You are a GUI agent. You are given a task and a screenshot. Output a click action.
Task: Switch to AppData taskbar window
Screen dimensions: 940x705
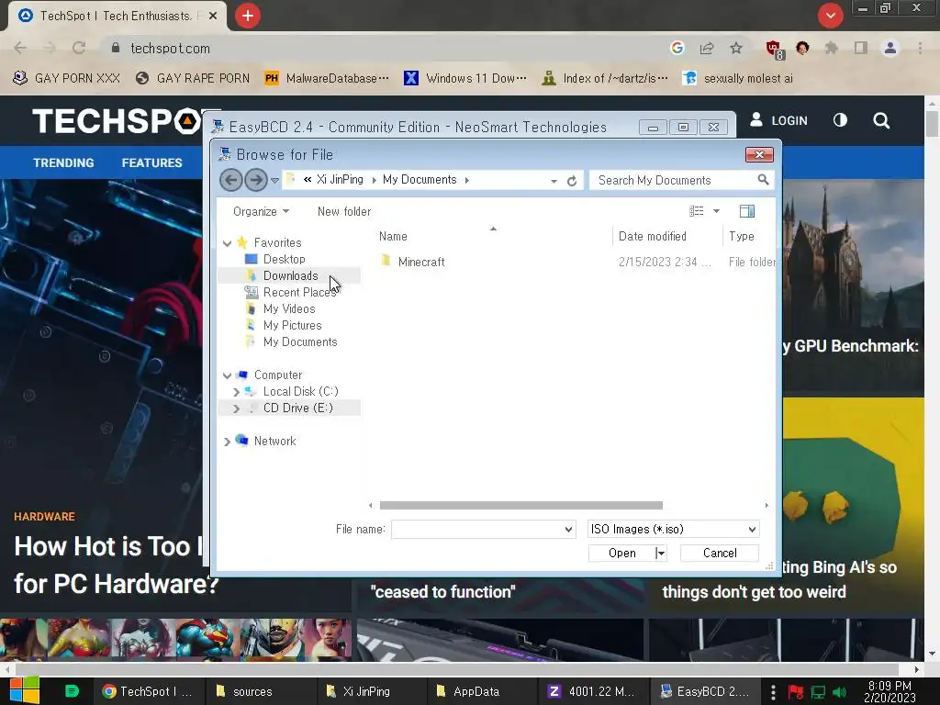click(483, 692)
